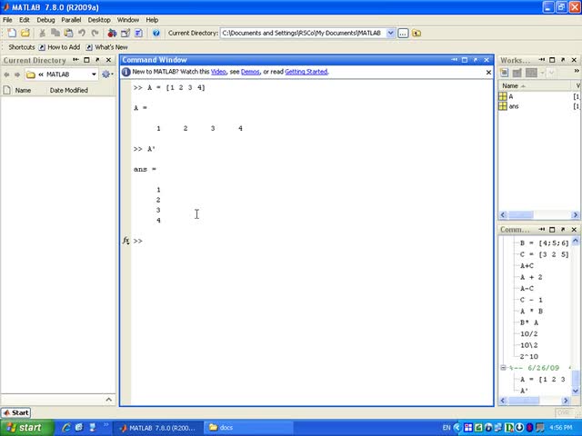Collapse the 6/26/09 history tree node

click(x=503, y=368)
